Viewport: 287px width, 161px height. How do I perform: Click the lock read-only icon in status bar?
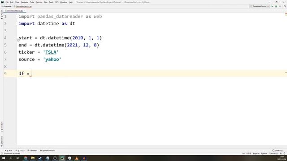coord(281,154)
